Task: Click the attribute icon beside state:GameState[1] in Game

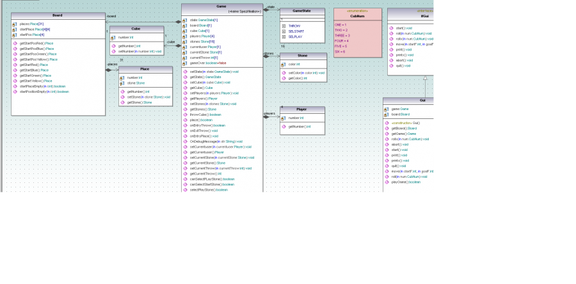Action: [185, 20]
